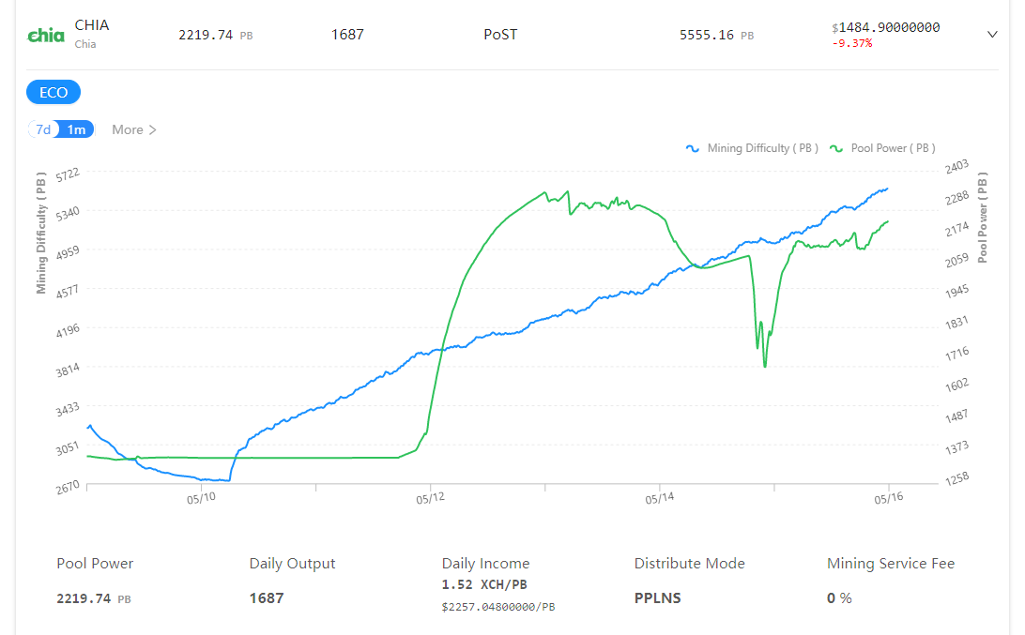1025x635 pixels.
Task: Hide Pool Power series via legend label
Action: click(x=893, y=148)
